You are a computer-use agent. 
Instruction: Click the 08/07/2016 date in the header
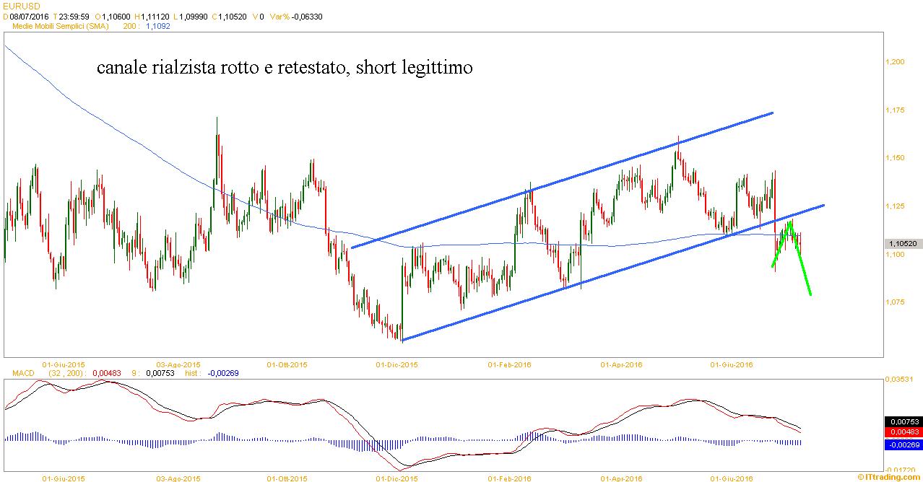pyautogui.click(x=28, y=16)
